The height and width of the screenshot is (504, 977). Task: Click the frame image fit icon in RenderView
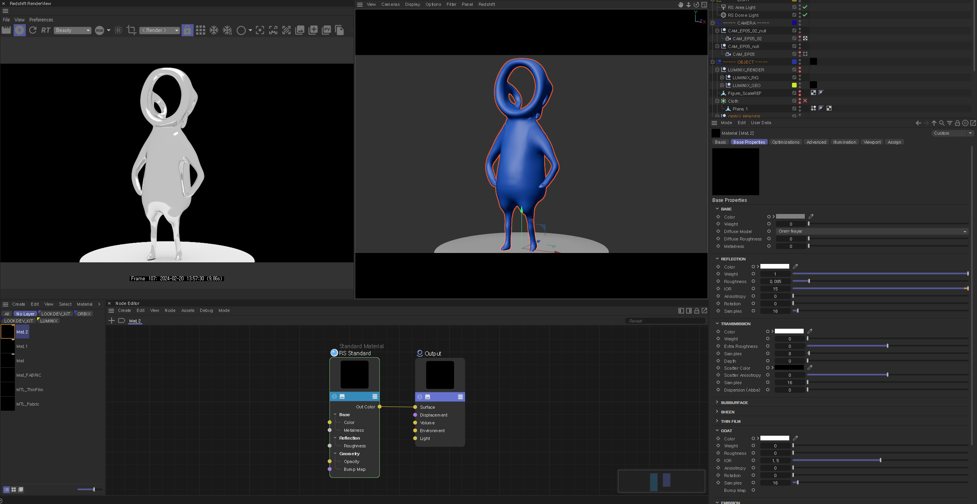(273, 30)
